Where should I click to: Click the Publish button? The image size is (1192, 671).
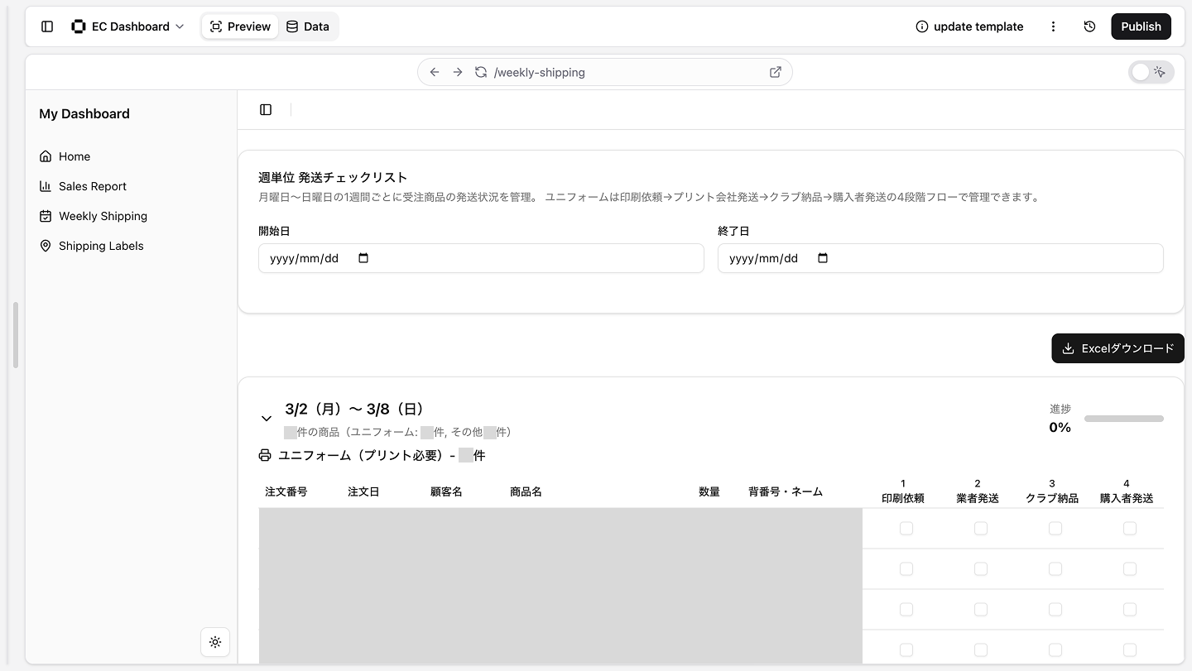(1140, 26)
